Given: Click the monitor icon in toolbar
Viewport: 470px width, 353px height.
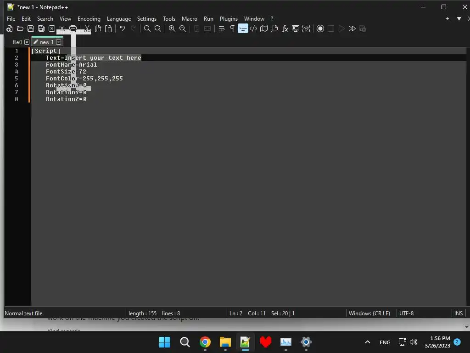Looking at the screenshot, I should pos(296,28).
